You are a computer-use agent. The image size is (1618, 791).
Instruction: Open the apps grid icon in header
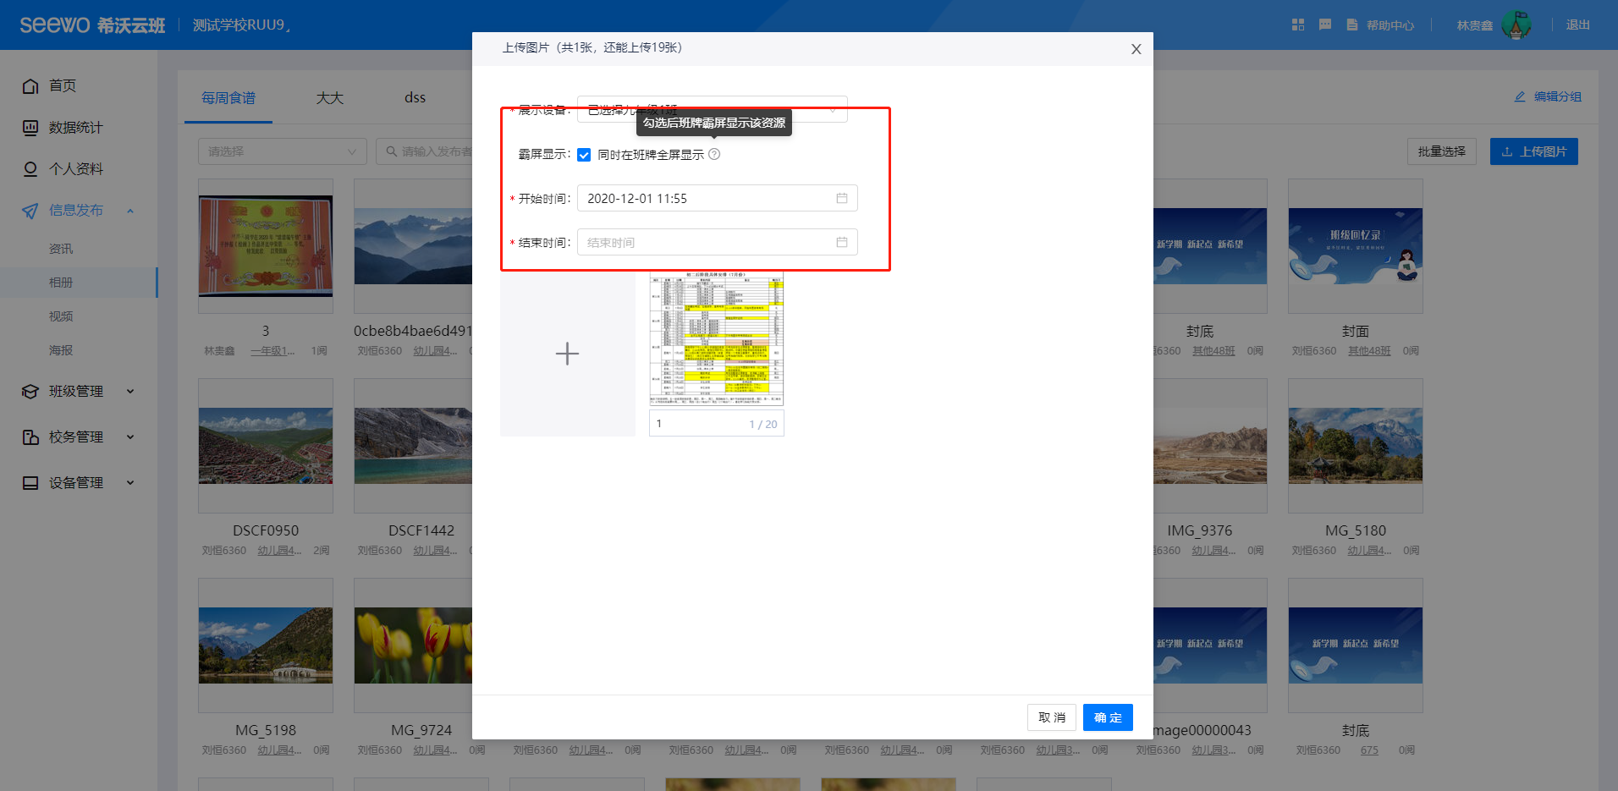(1298, 25)
